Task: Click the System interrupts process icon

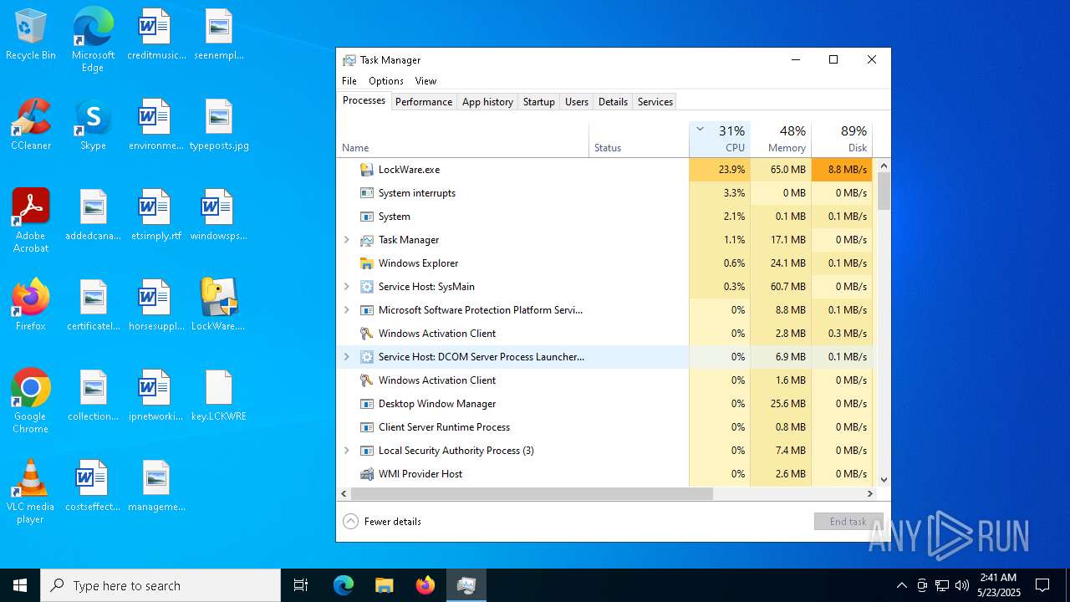Action: 366,193
